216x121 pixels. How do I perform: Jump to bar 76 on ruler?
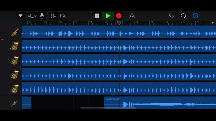(167, 22)
